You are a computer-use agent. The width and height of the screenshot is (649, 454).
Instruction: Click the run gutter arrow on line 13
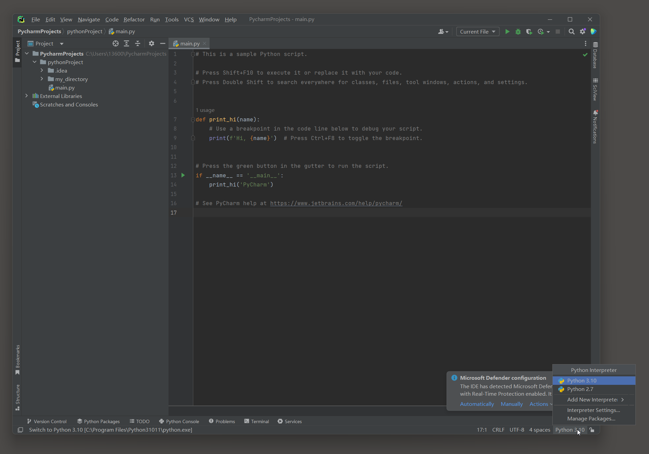click(x=183, y=175)
